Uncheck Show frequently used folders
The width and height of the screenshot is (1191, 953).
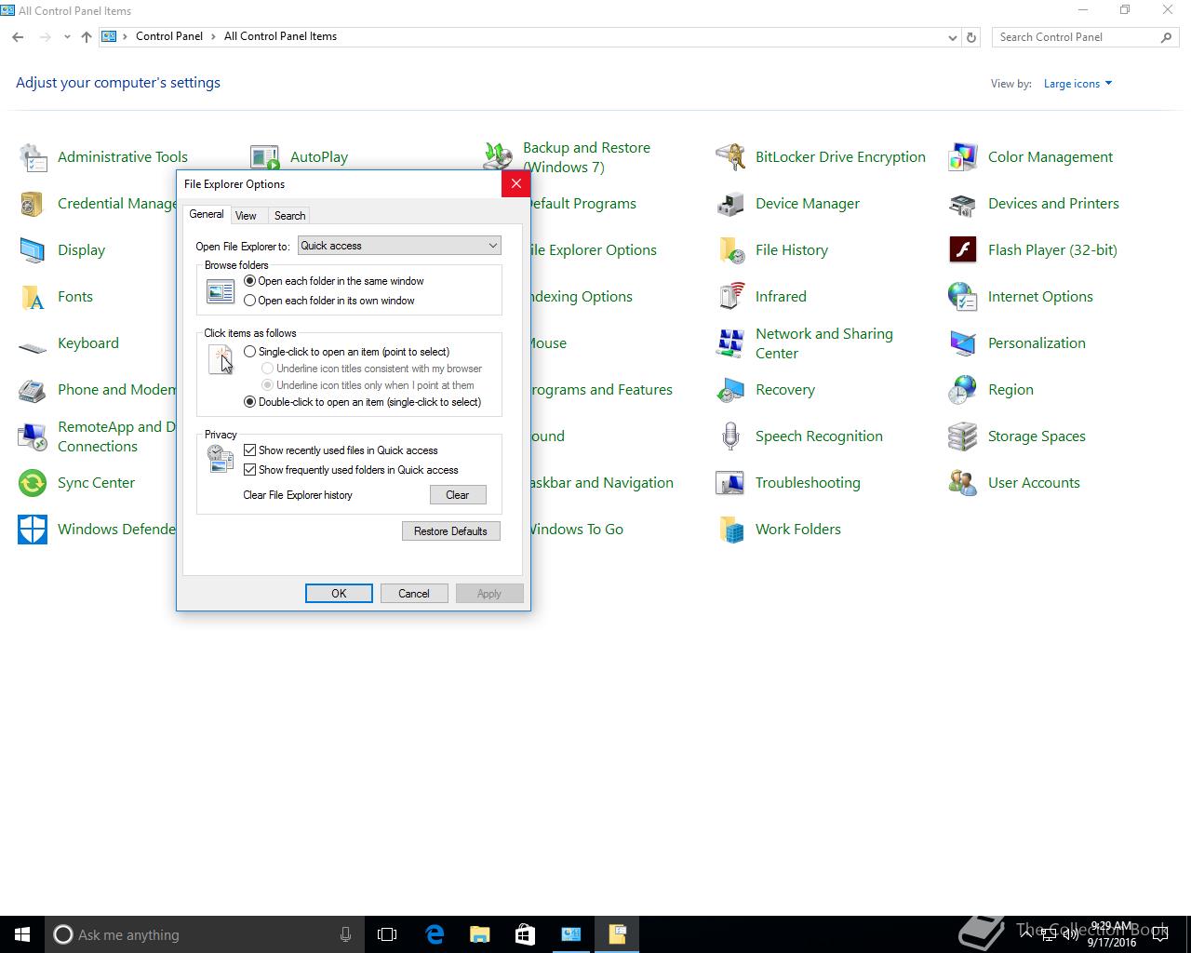(x=249, y=470)
